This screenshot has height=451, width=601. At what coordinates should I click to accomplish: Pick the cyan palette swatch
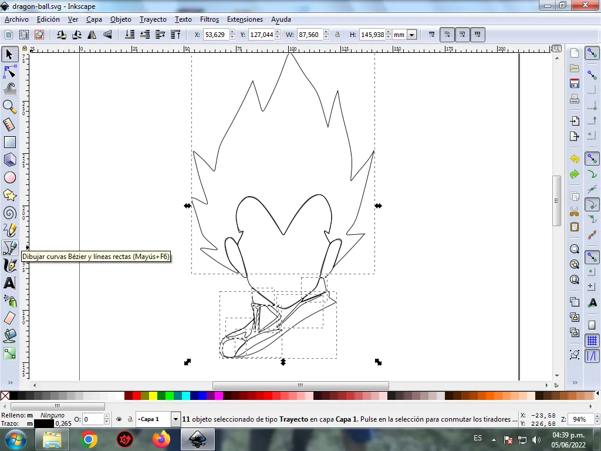(186, 396)
